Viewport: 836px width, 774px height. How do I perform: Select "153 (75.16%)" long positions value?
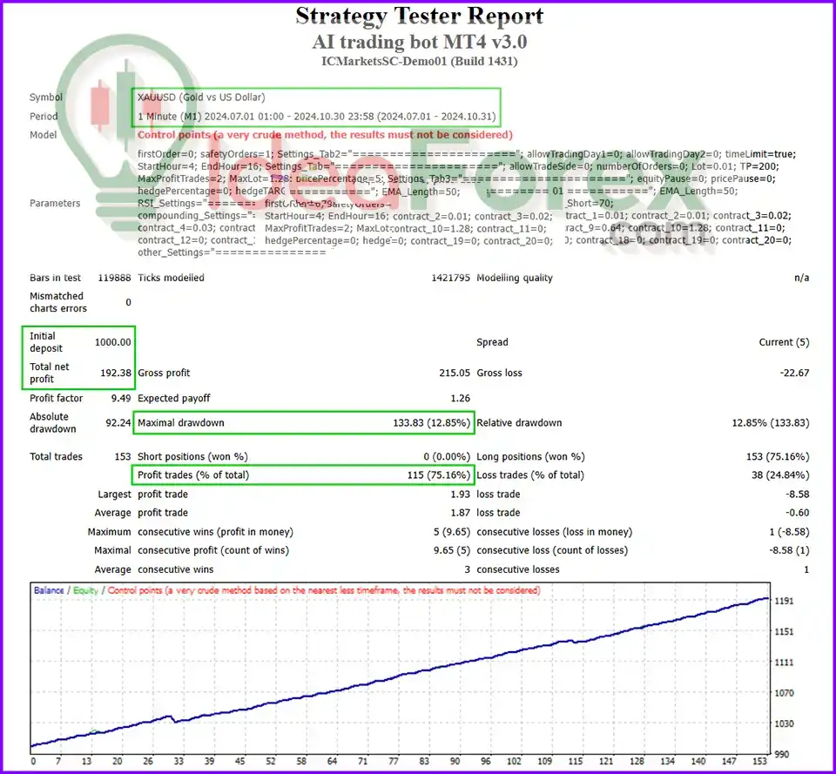click(x=778, y=457)
